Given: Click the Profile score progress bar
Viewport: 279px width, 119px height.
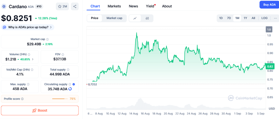Looking at the screenshot, I should [x=60, y=99].
